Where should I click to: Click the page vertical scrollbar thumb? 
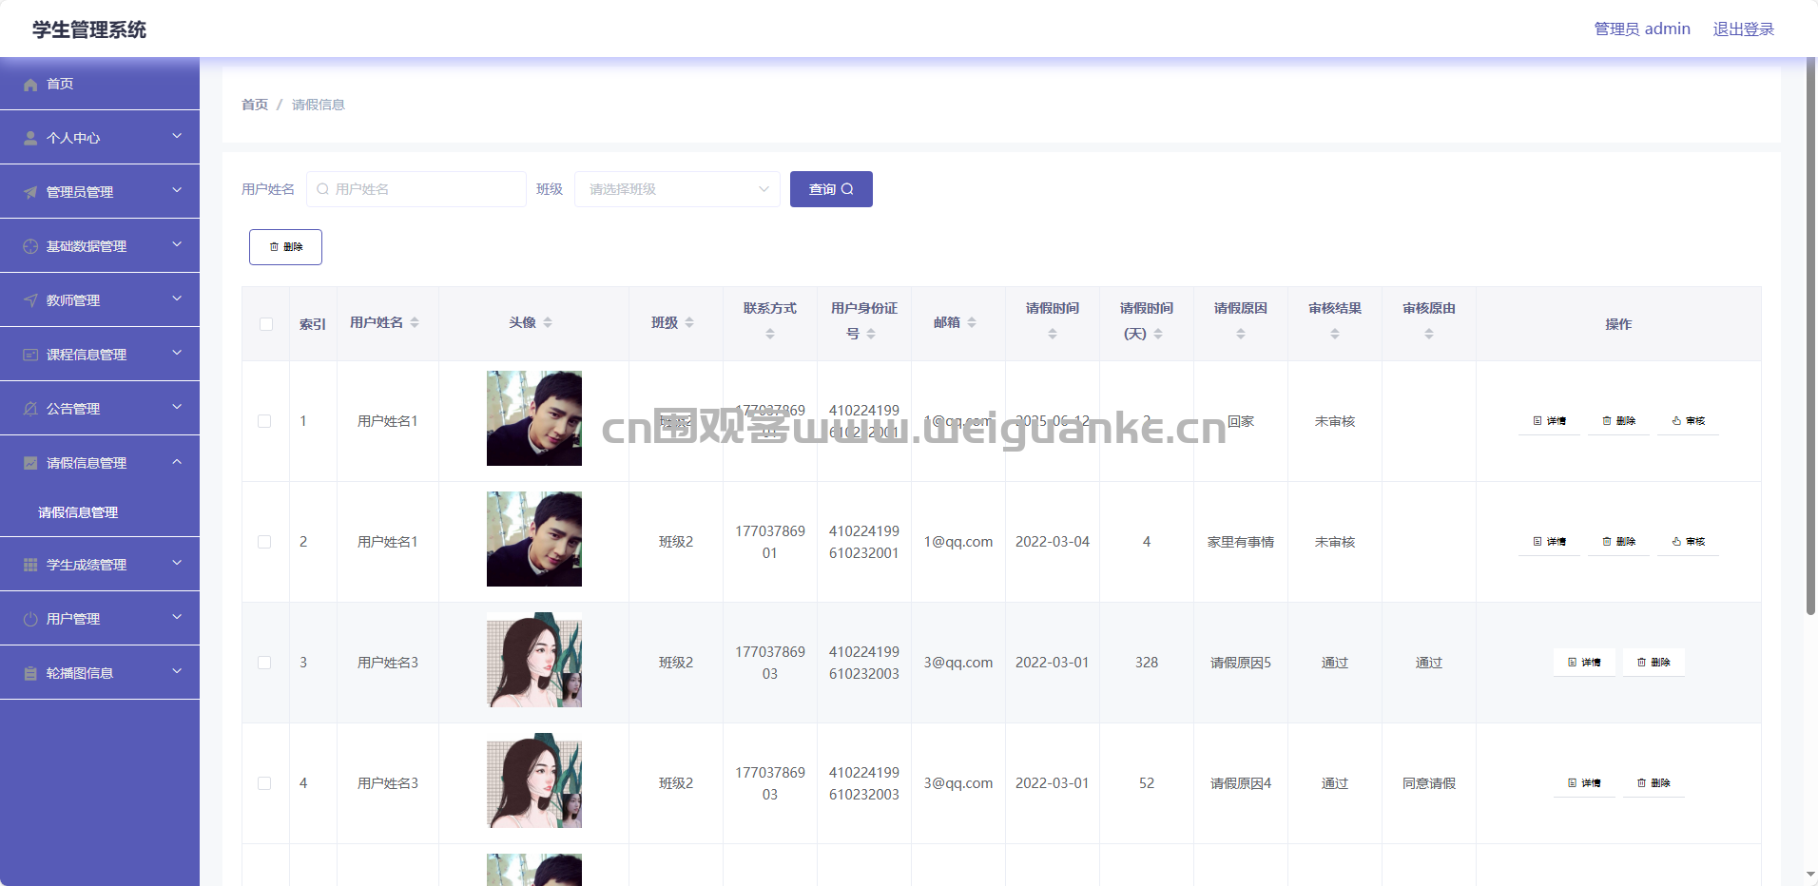1810,337
